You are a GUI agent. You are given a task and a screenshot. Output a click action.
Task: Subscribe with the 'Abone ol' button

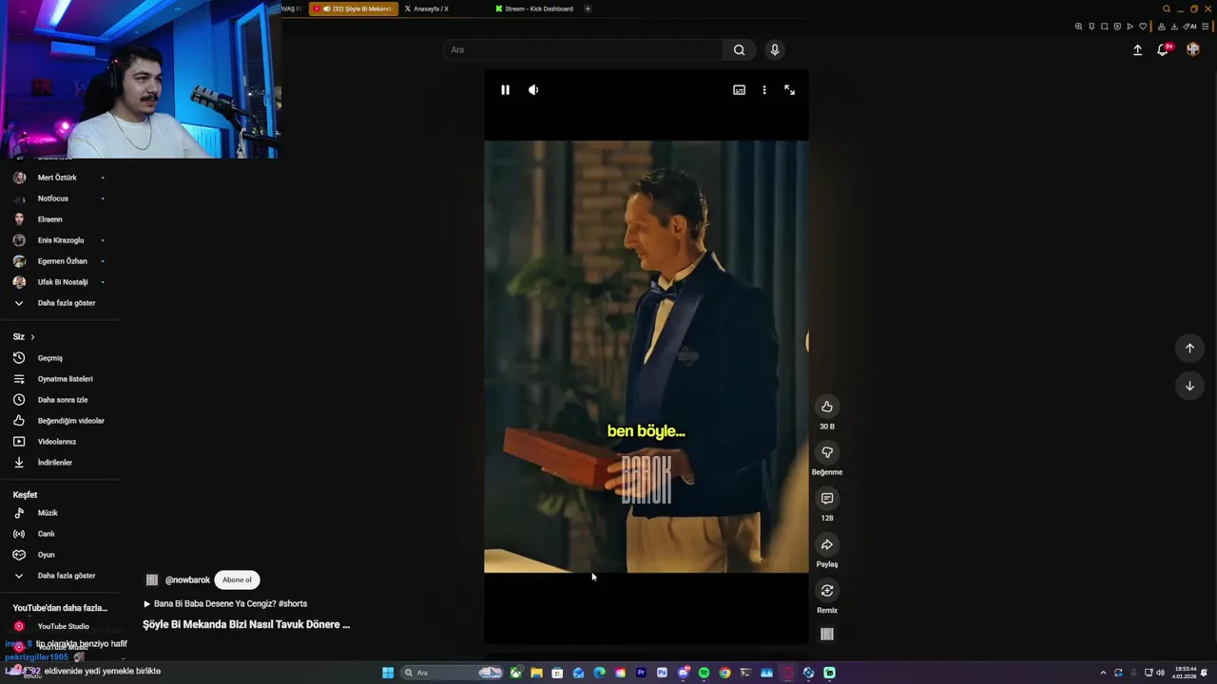237,579
